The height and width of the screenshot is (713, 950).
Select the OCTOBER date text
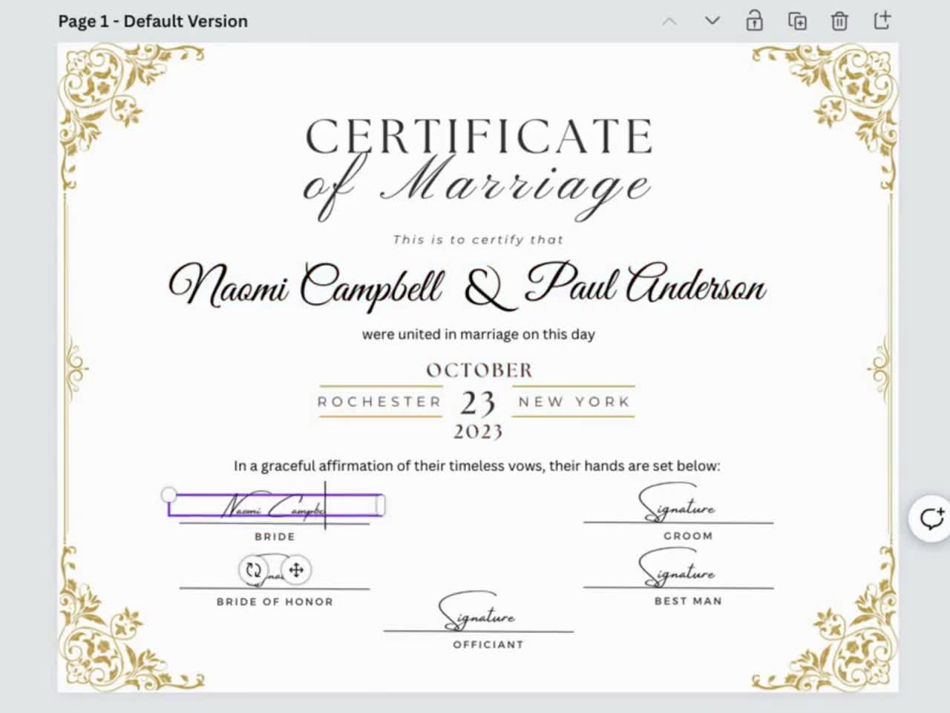pos(479,370)
